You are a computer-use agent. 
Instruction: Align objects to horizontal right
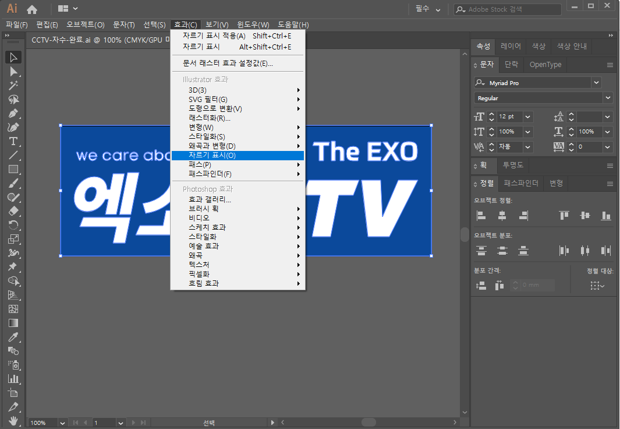(523, 216)
